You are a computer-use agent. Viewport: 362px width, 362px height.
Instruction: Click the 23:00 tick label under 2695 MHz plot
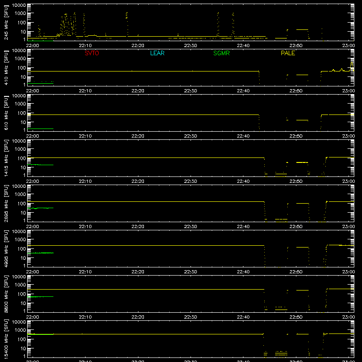pos(348,227)
